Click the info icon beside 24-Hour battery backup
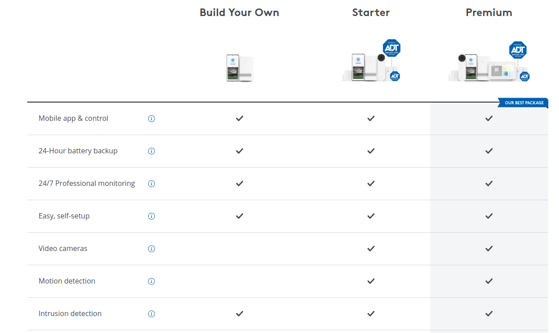This screenshot has width=559, height=333. (151, 151)
